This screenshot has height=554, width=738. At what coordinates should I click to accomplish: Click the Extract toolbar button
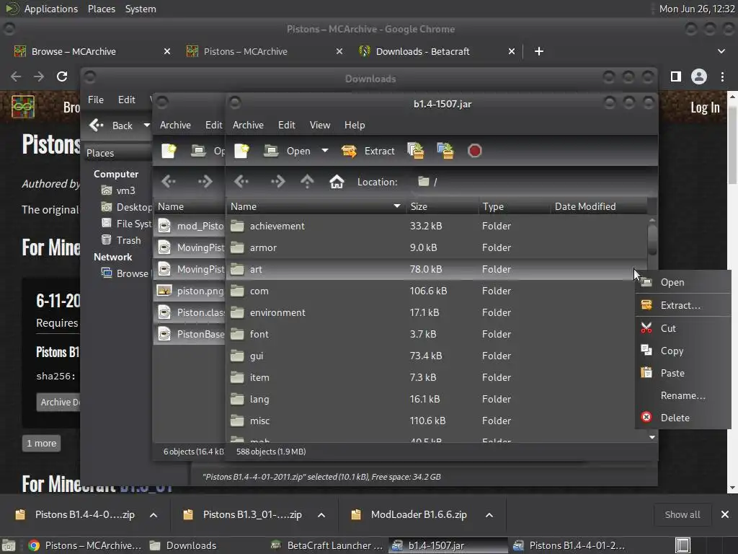pyautogui.click(x=368, y=151)
